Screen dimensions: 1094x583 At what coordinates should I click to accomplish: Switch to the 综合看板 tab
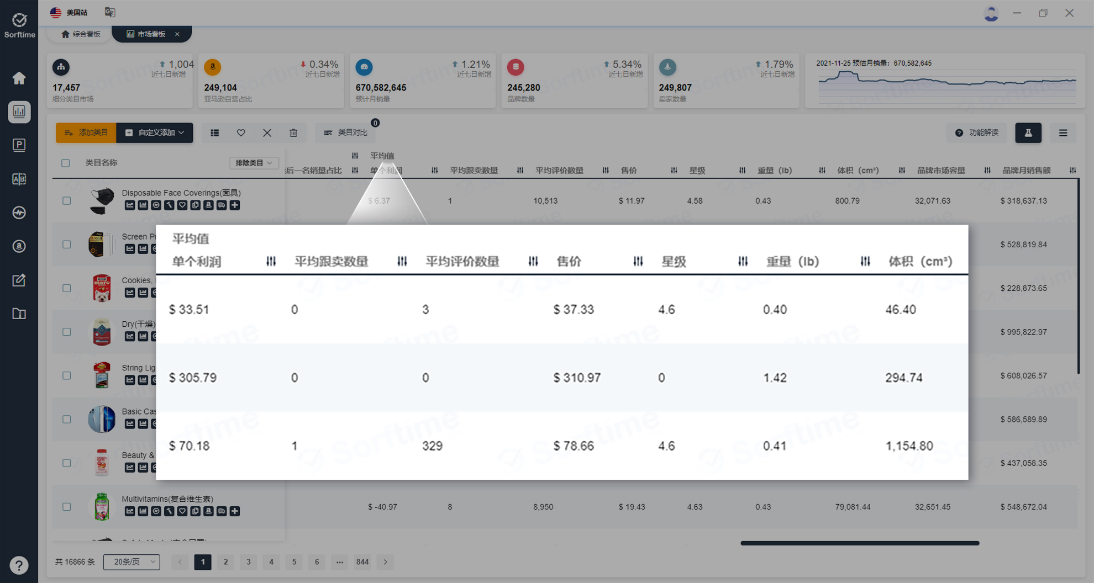tap(81, 34)
